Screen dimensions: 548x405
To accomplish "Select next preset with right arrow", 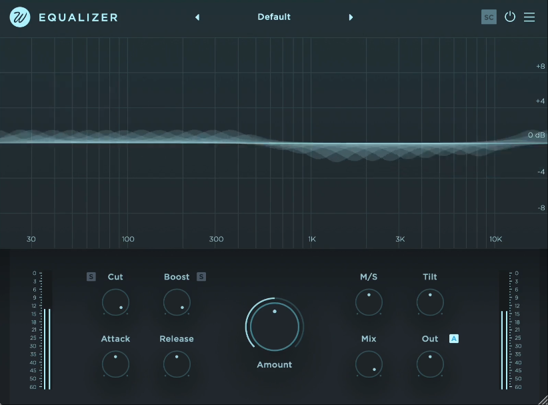I will [x=351, y=17].
